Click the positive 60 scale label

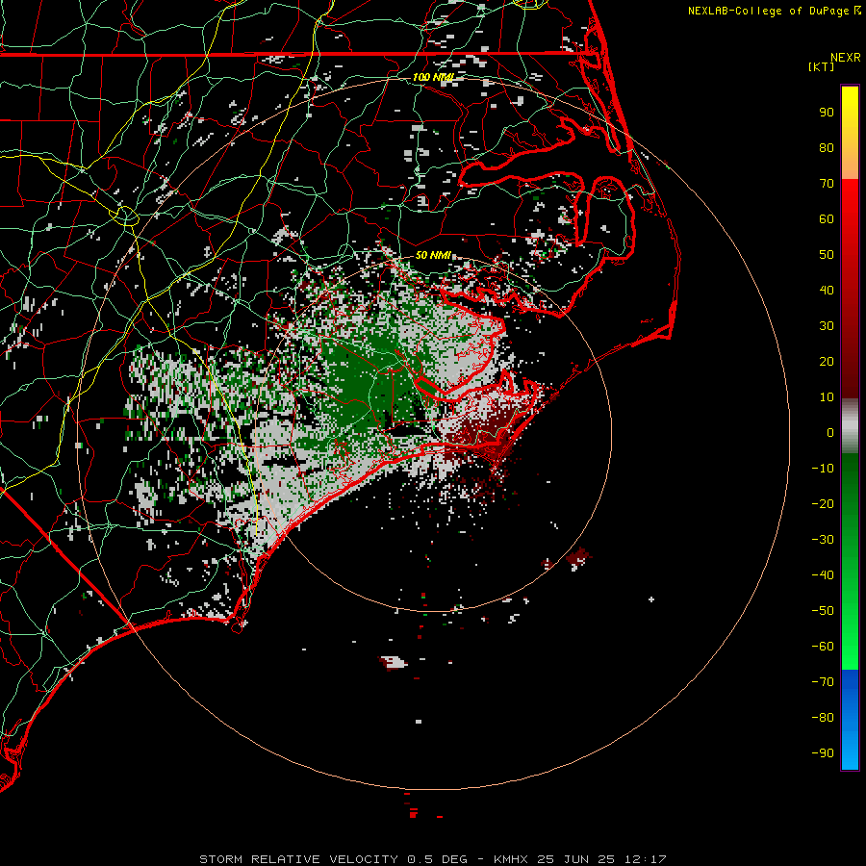pos(827,218)
